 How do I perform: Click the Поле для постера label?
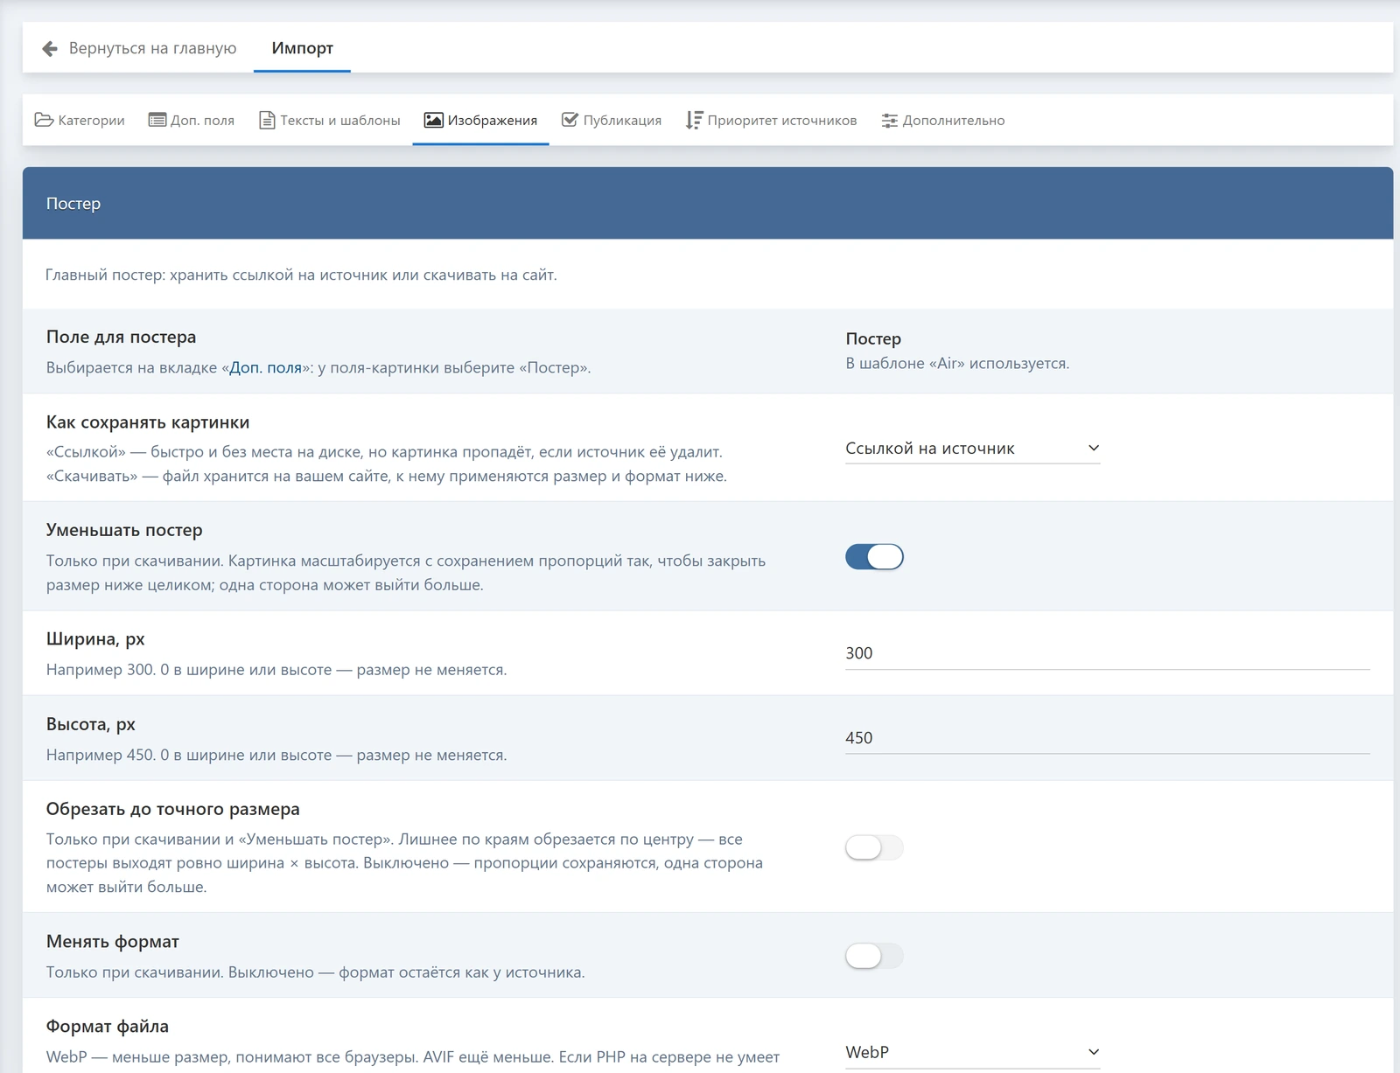(121, 338)
